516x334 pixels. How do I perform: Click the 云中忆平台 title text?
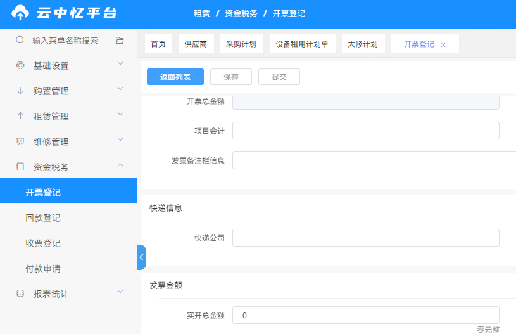77,13
